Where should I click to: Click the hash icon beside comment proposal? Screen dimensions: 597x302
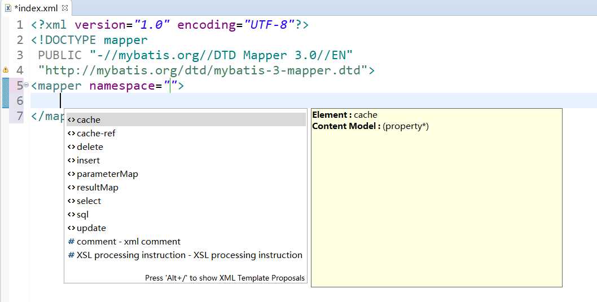tap(71, 242)
